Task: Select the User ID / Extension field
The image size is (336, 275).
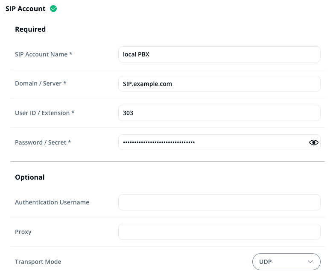Action: point(219,113)
